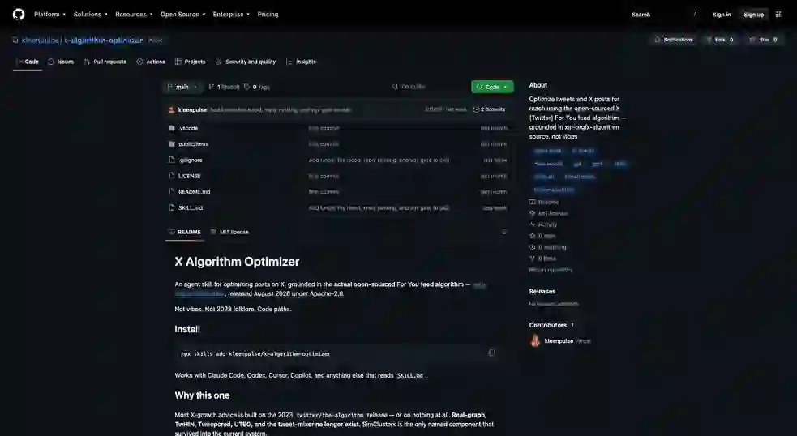View the 0 stars link in sidebar

click(x=542, y=236)
